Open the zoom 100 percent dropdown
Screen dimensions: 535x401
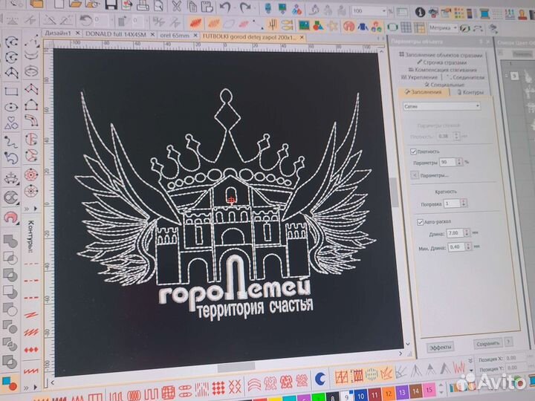click(384, 11)
